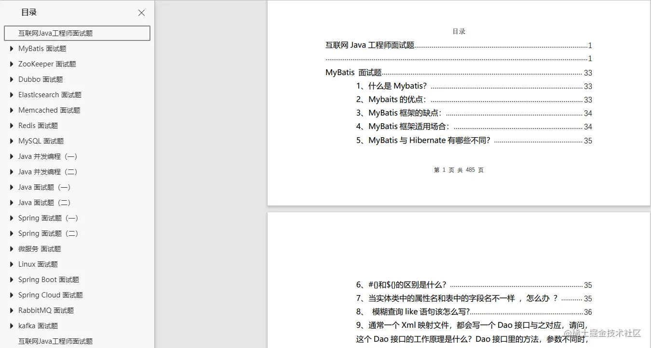
Task: Select Spring Cloud 面试题 in the sidebar
Action: 50,295
